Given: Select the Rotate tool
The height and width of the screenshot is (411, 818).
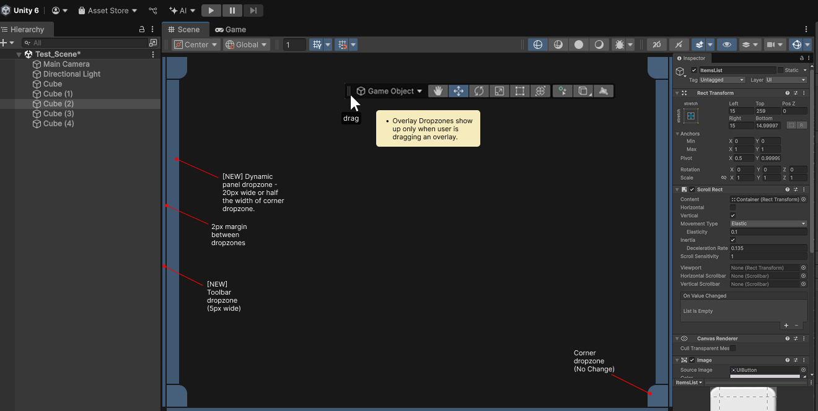Looking at the screenshot, I should point(479,91).
